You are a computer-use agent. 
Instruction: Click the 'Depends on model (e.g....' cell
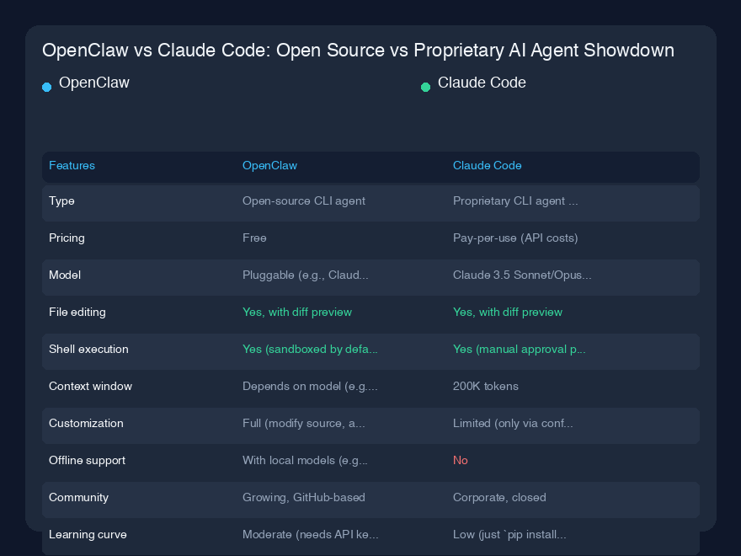point(310,387)
